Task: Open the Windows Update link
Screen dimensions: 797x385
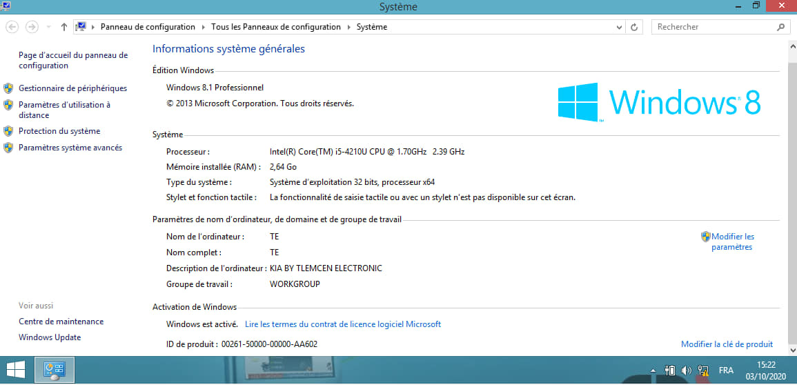Action: pos(50,337)
